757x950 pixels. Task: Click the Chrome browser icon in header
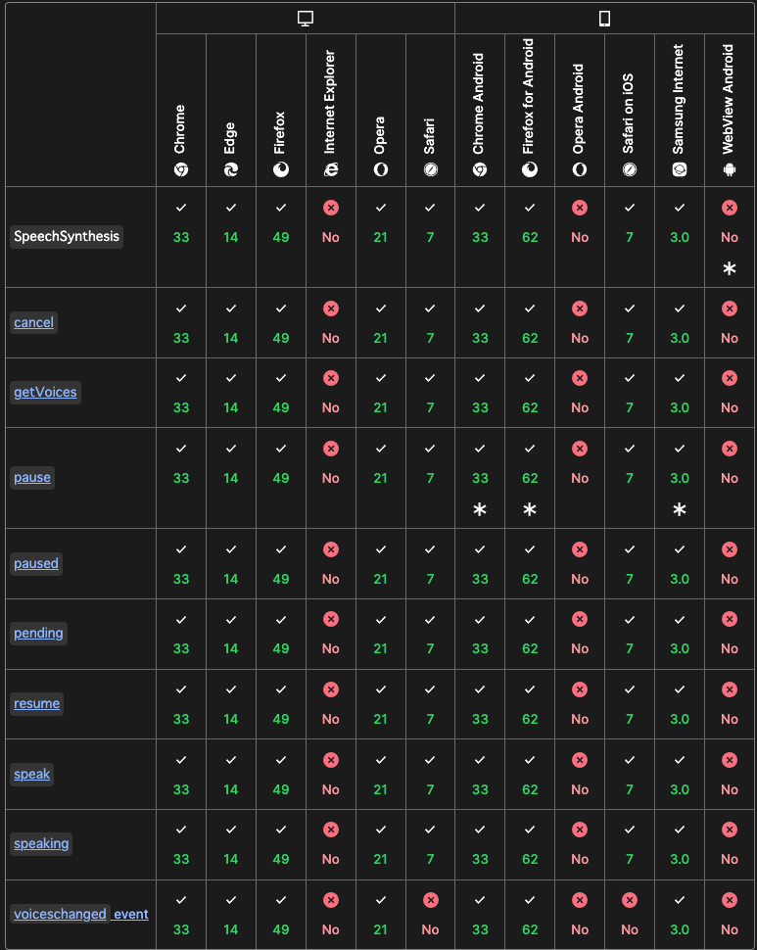point(181,169)
